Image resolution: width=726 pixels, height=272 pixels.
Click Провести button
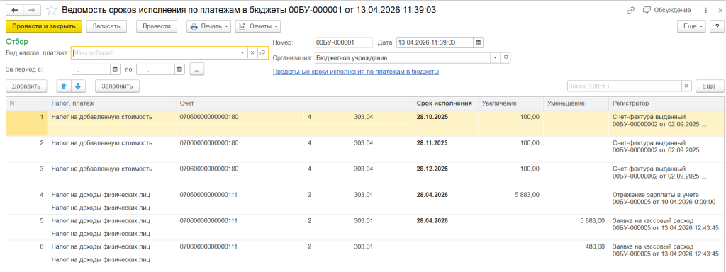click(x=157, y=26)
